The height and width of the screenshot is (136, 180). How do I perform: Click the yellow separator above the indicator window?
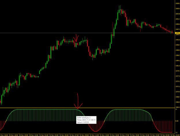pyautogui.click(x=87, y=108)
